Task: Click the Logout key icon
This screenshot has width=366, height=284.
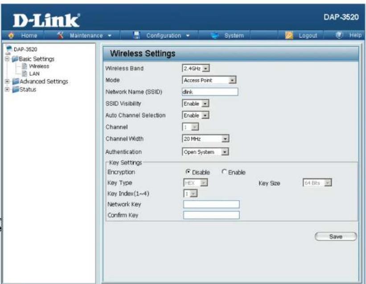Action: coord(289,35)
